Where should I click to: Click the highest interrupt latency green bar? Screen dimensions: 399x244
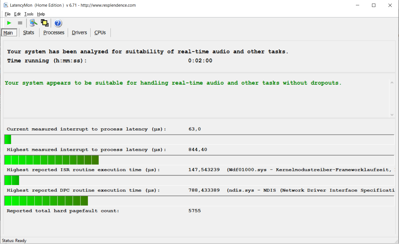click(52, 160)
